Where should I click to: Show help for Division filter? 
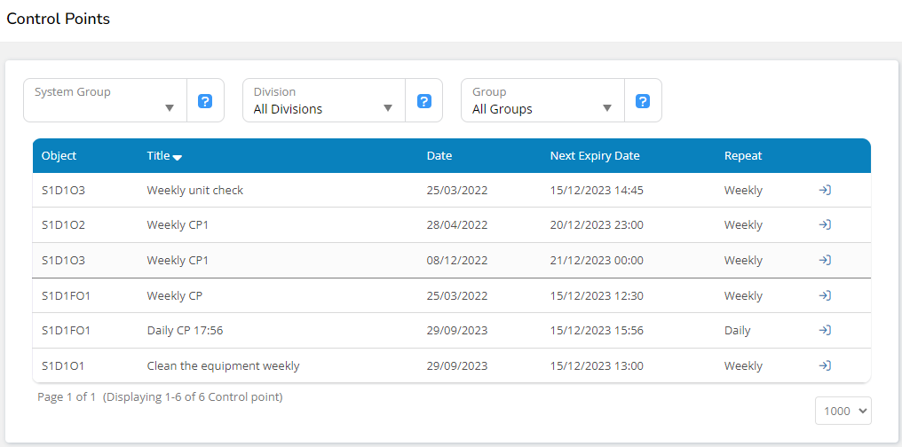pyautogui.click(x=424, y=101)
